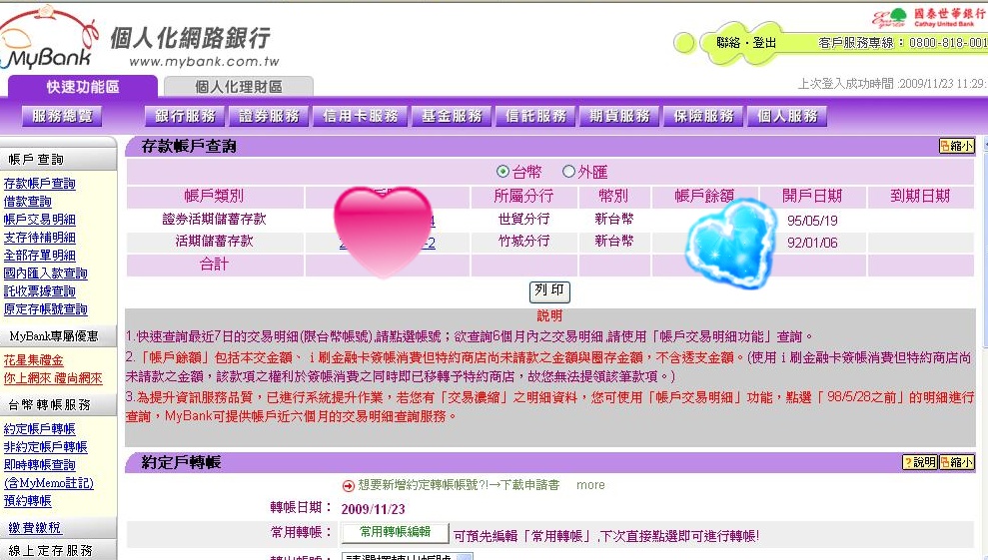The width and height of the screenshot is (988, 560).
Task: Click 合計 total row label
Action: [214, 265]
